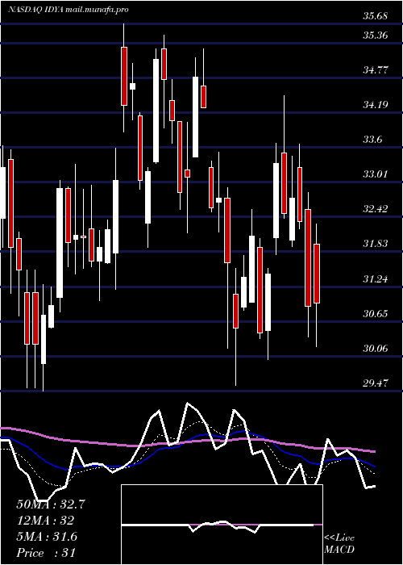Select the 30.06 price axis label

point(376,348)
